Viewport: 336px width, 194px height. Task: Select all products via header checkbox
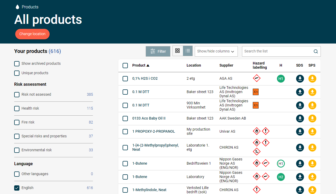coord(125,66)
